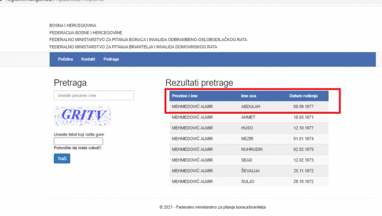
Task: Go to the Kontakt page
Action: coord(88,59)
